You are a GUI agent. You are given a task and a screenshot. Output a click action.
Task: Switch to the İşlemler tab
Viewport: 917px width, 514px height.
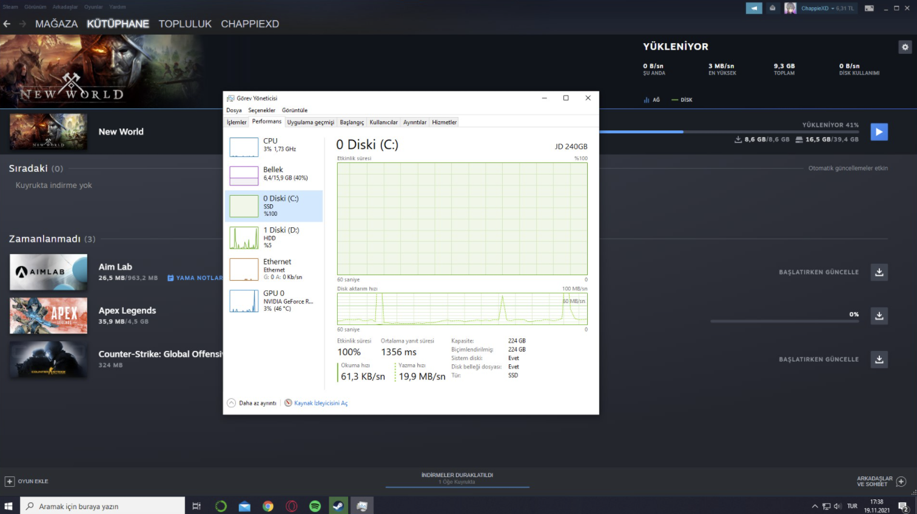(x=237, y=122)
